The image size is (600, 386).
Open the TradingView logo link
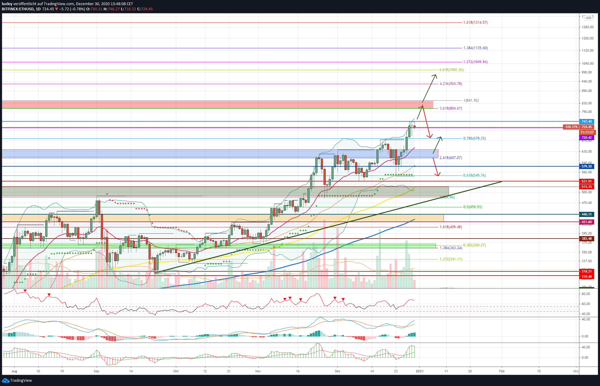point(17,381)
